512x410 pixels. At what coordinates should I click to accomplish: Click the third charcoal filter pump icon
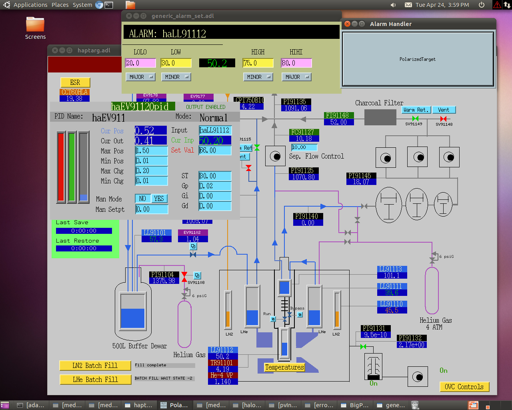(449, 157)
